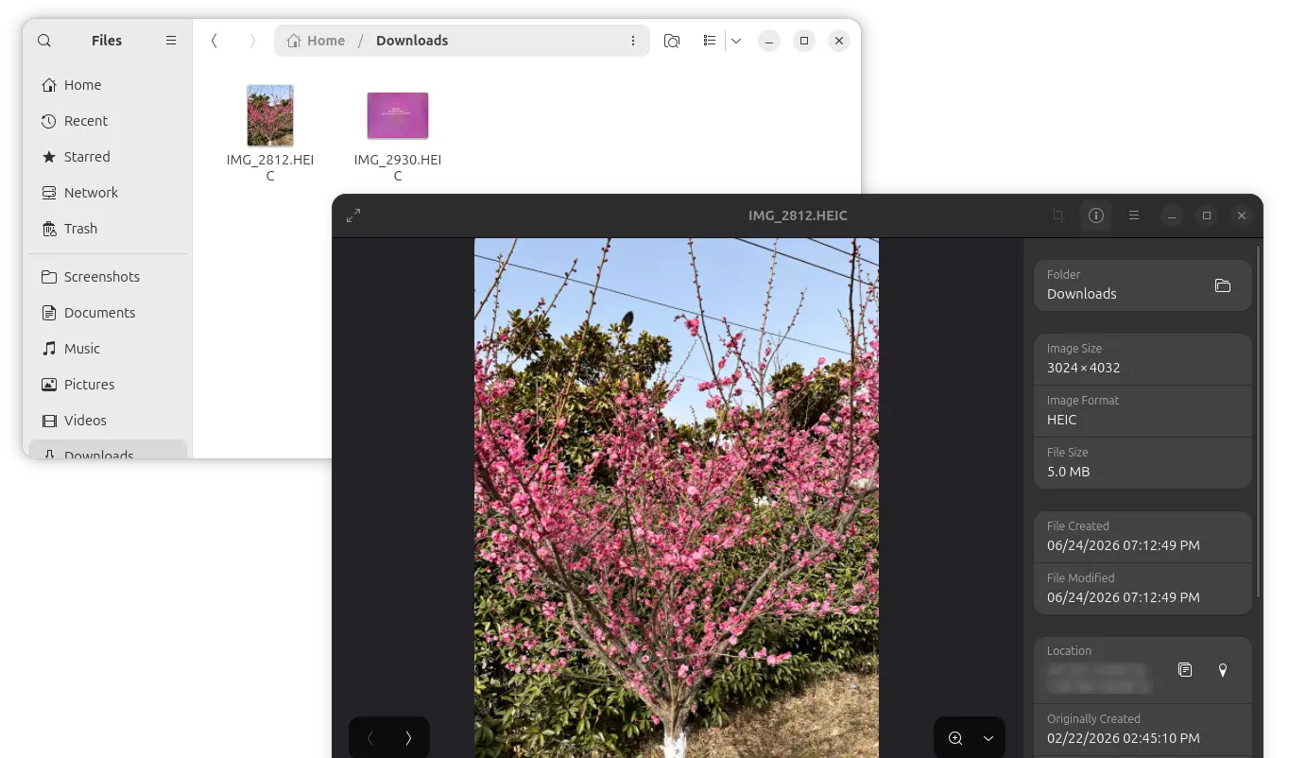The width and height of the screenshot is (1289, 758).
Task: Open the image location in maps
Action: pyautogui.click(x=1223, y=670)
